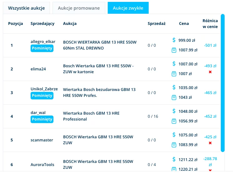
Task: Click price 1007.99 zł
Action: pyautogui.click(x=188, y=50)
